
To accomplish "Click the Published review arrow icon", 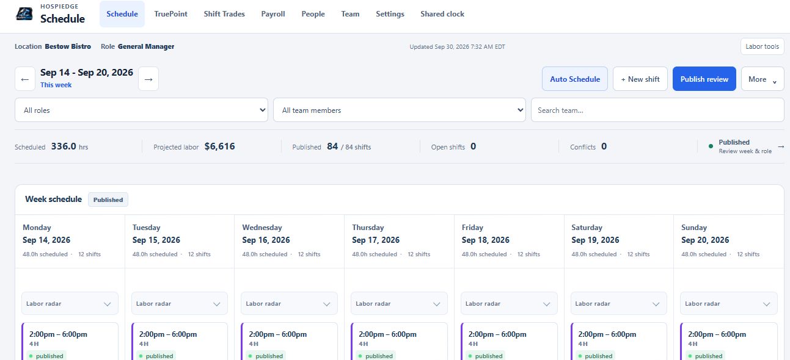I will click(780, 146).
